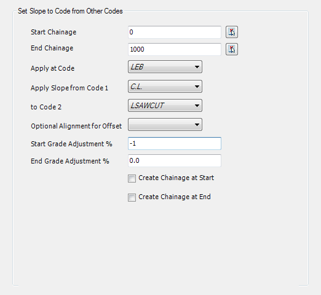
Task: Click the 'End Chainage' text label
Action: click(x=52, y=48)
